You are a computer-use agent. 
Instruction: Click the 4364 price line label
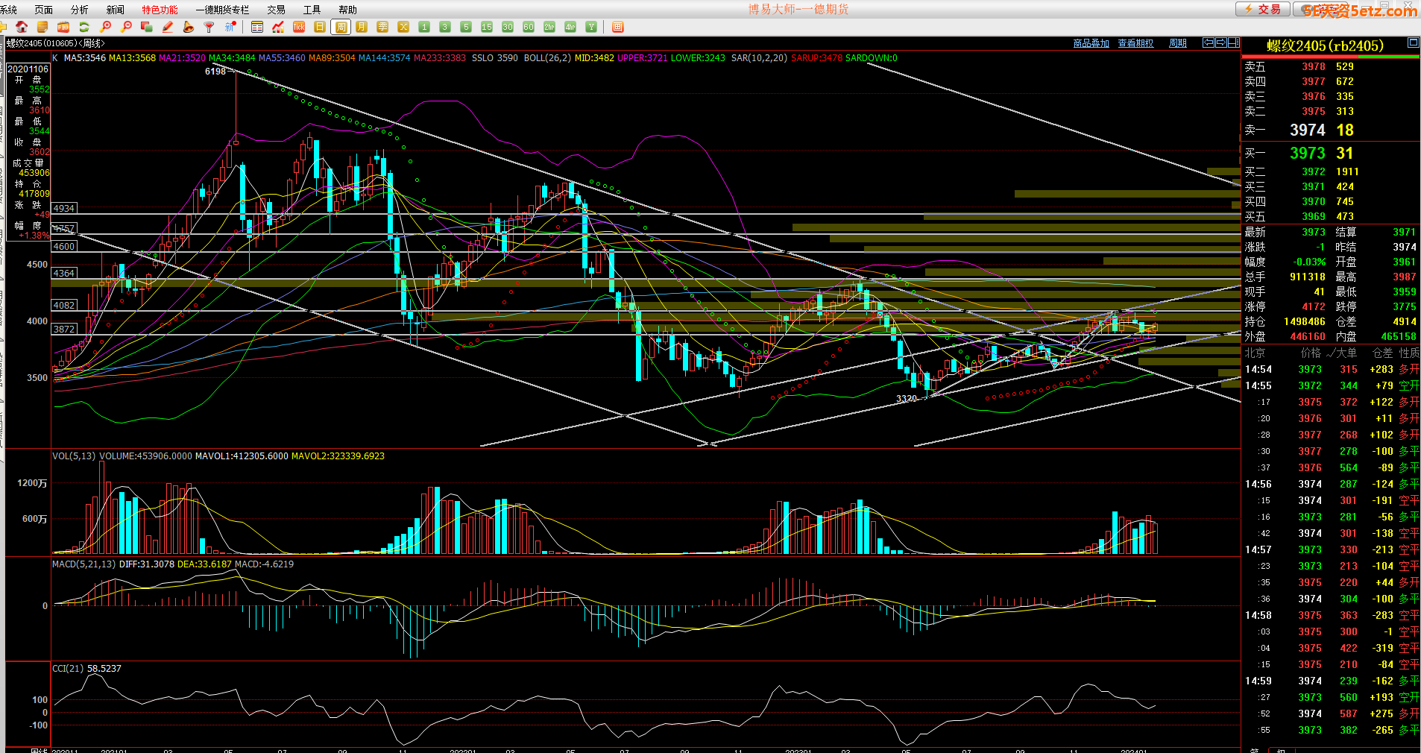click(x=64, y=273)
